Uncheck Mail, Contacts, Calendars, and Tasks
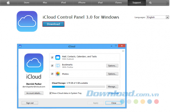170x112 pixels. [52, 58]
